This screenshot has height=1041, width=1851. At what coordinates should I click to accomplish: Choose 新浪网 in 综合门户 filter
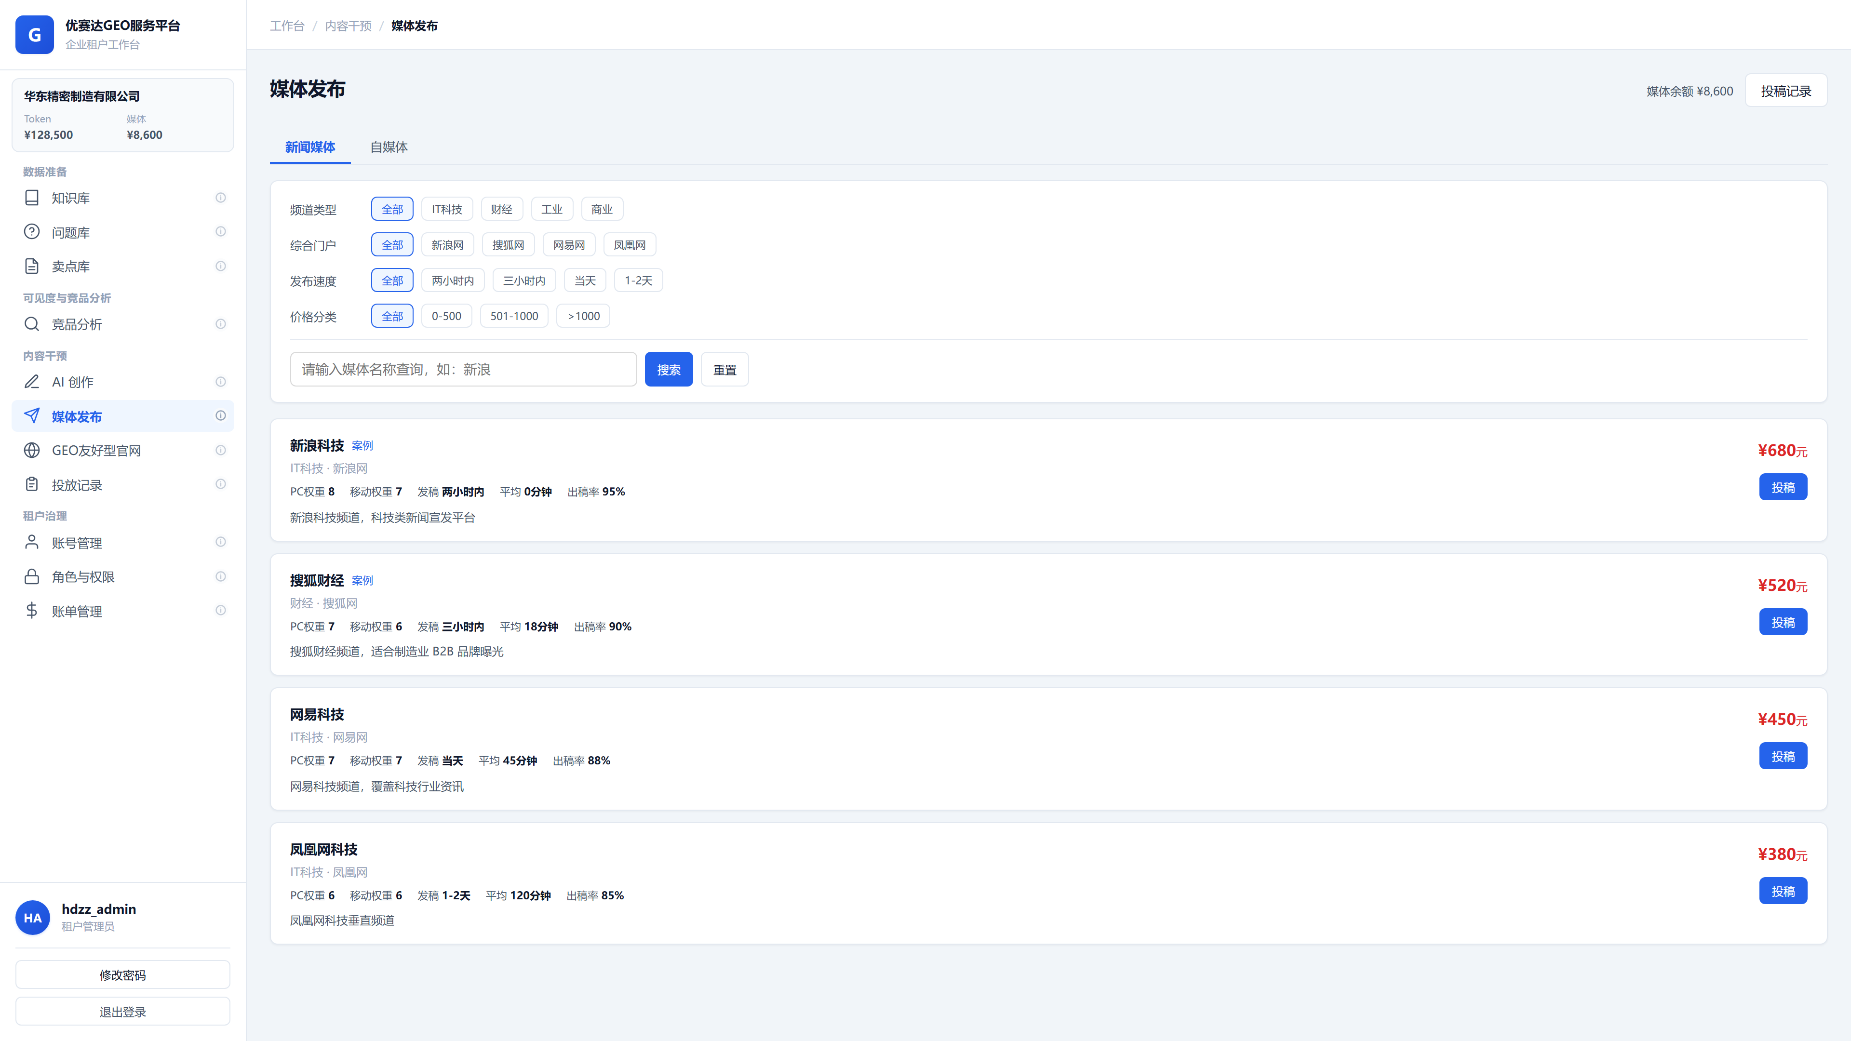[448, 245]
